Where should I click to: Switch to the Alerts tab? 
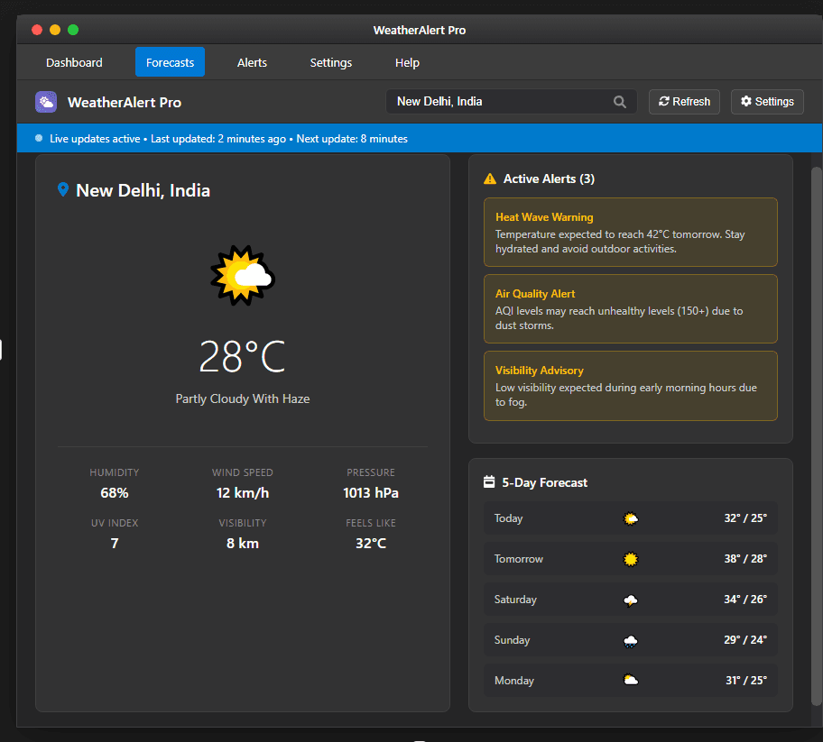[252, 62]
